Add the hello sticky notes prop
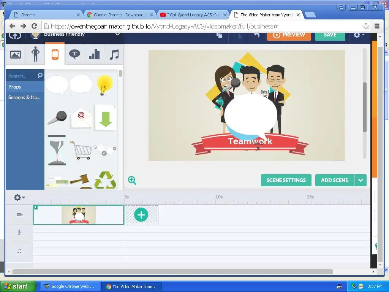 (57, 181)
